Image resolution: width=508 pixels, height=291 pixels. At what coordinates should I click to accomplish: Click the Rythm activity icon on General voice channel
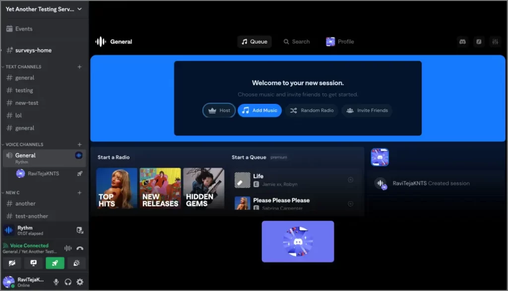point(79,155)
